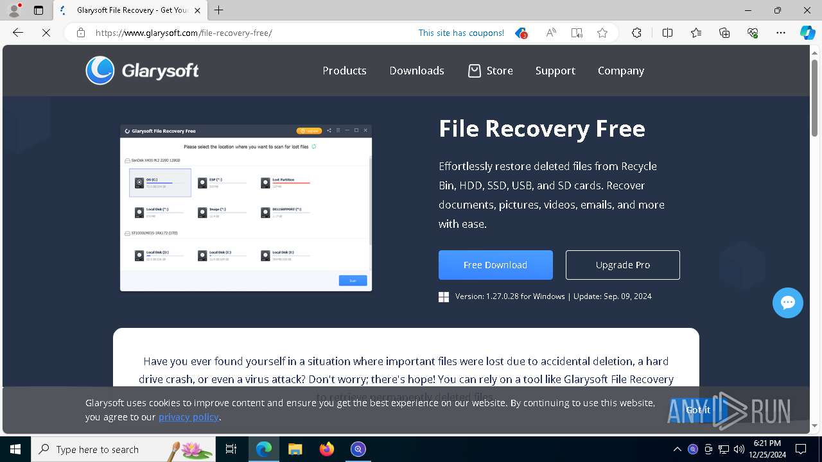The width and height of the screenshot is (822, 462).
Task: Open File Explorer from taskbar
Action: (x=295, y=449)
